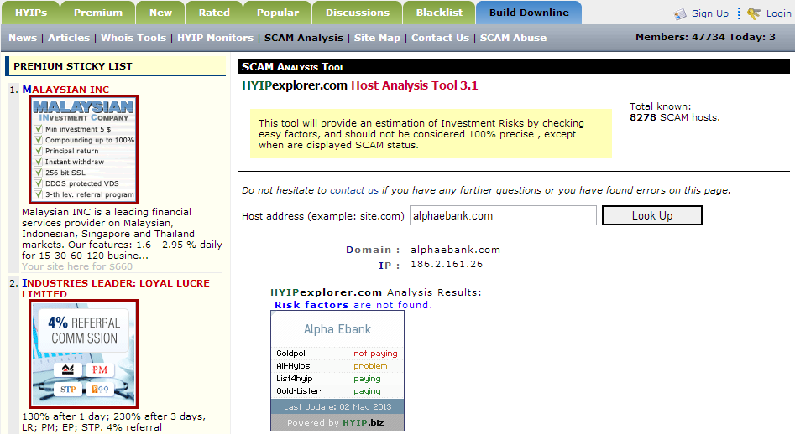Open the SCAM Abuse link
795x434 pixels.
pos(513,38)
